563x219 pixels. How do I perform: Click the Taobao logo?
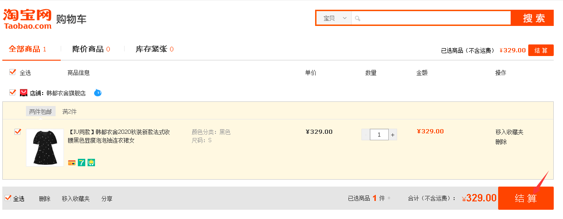(x=27, y=19)
